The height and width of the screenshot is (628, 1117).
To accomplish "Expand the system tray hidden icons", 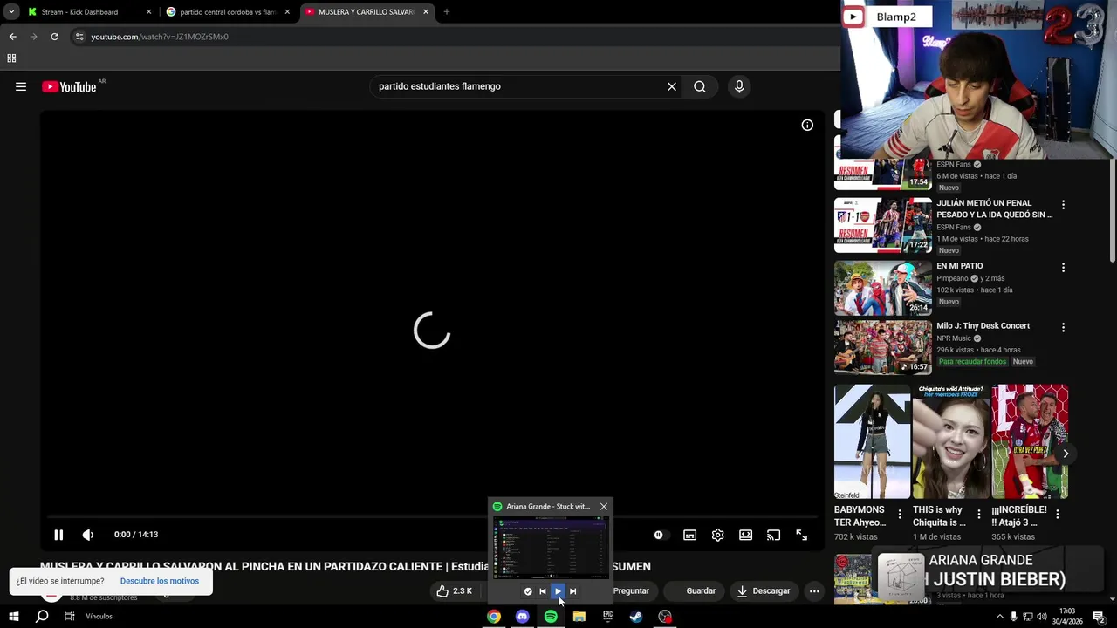I will click(999, 617).
